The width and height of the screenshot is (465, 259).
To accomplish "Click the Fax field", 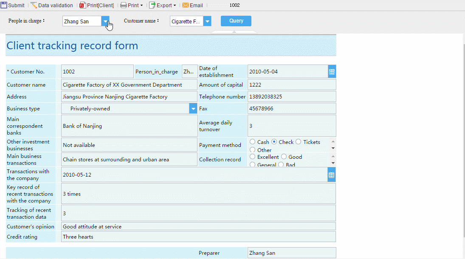I will pyautogui.click(x=292, y=109).
